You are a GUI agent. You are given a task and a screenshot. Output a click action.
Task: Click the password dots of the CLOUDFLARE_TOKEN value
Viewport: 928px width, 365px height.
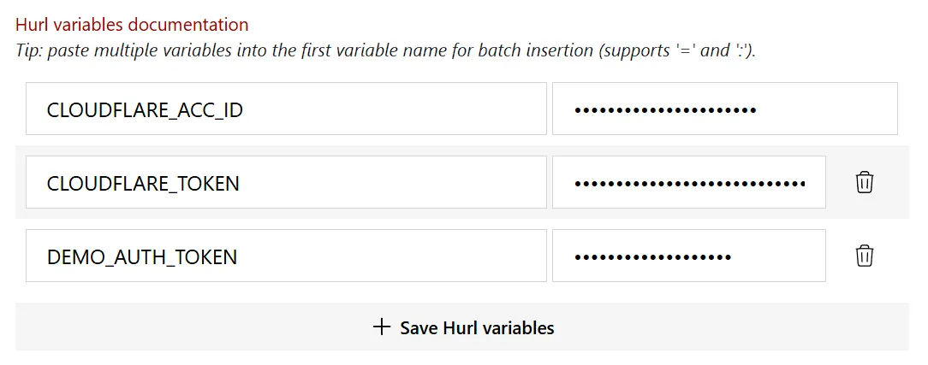click(x=689, y=184)
